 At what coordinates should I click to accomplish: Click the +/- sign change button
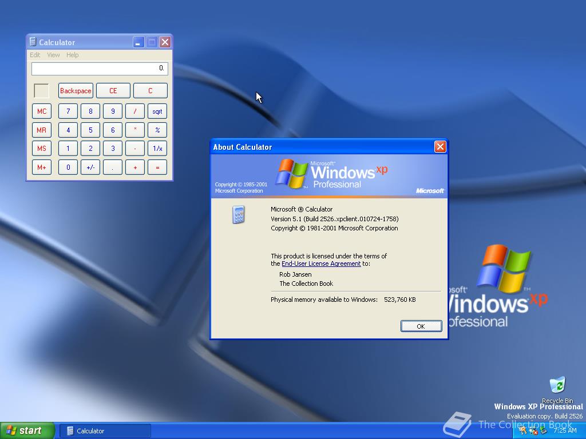coord(90,167)
